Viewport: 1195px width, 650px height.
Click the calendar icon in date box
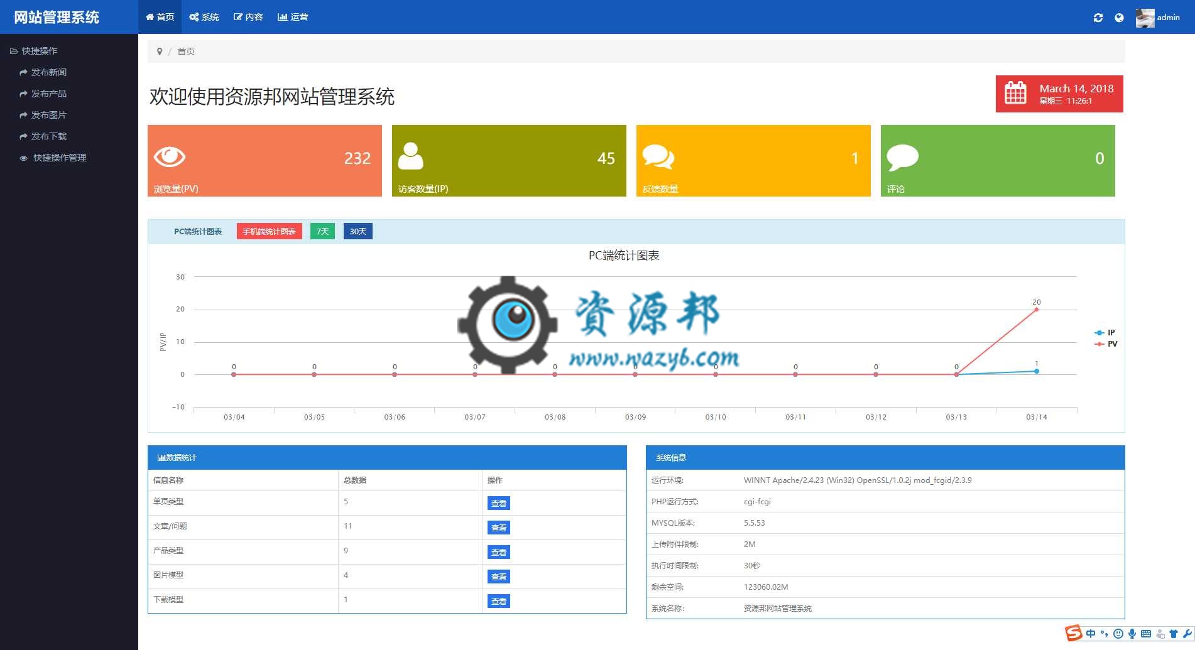[1015, 93]
